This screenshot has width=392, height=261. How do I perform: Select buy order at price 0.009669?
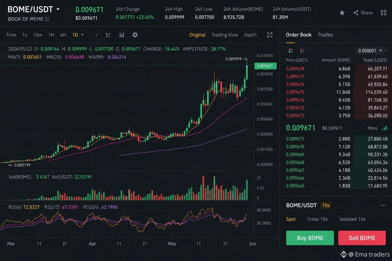[336, 154]
